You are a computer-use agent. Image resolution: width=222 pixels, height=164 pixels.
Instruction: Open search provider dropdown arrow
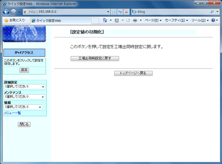[x=217, y=12]
